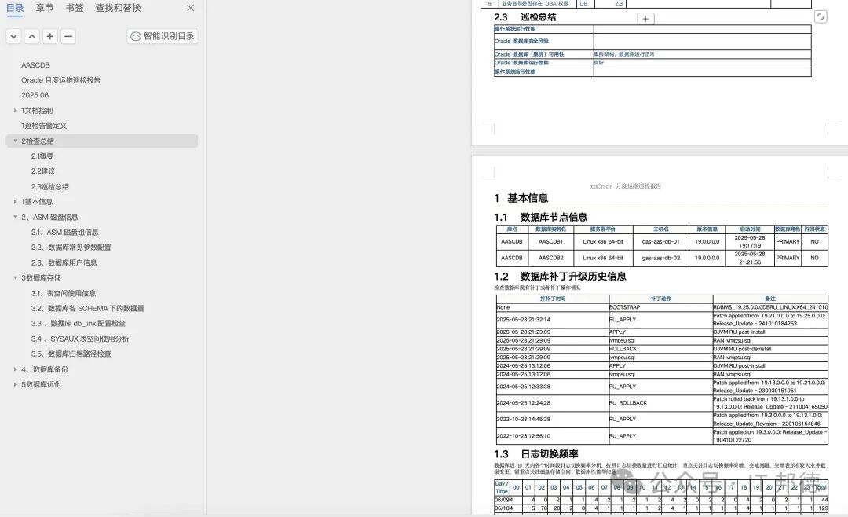This screenshot has width=848, height=517.
Task: Navigate to 2.1概要 in the outline
Action: pos(42,156)
